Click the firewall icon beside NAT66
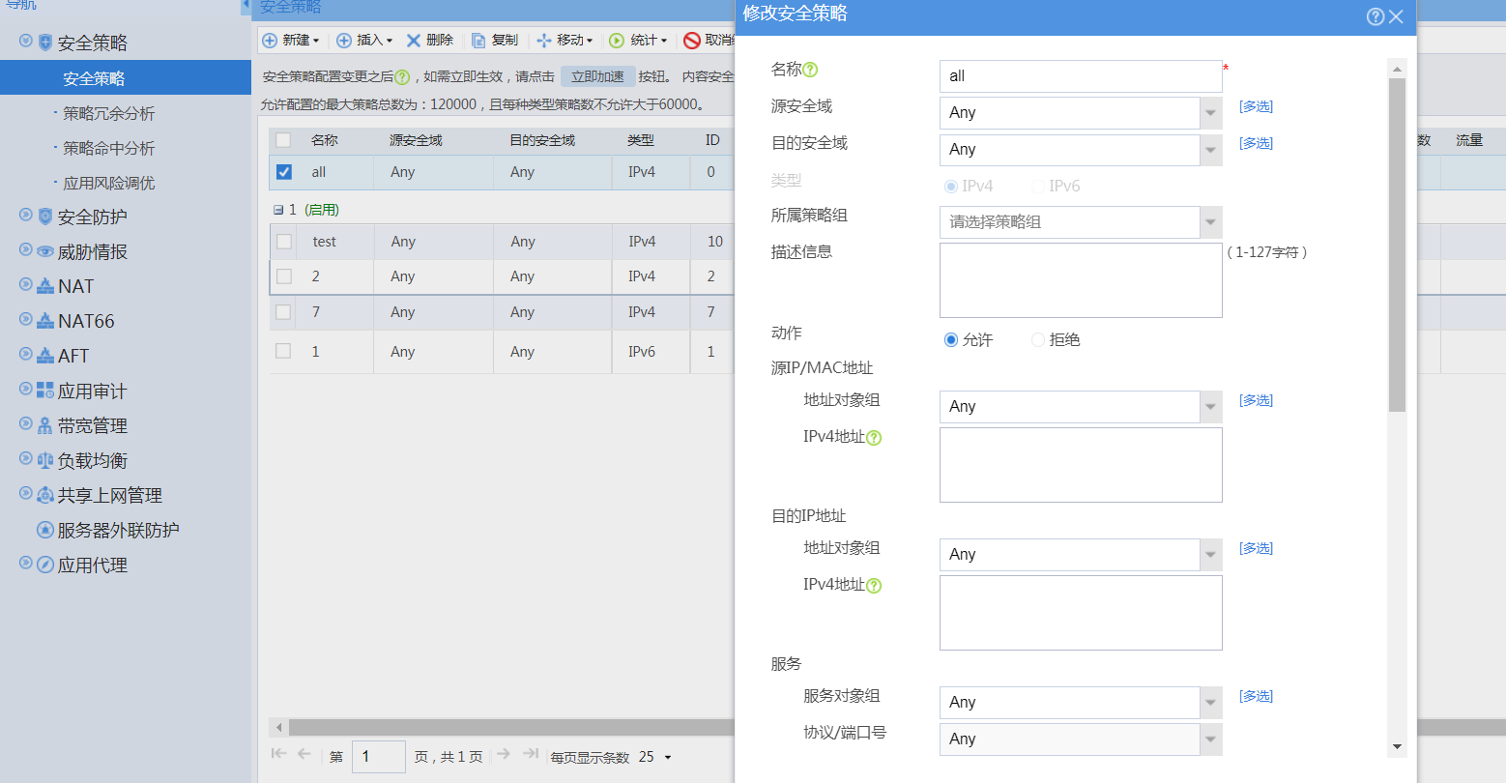This screenshot has width=1506, height=783. click(45, 321)
